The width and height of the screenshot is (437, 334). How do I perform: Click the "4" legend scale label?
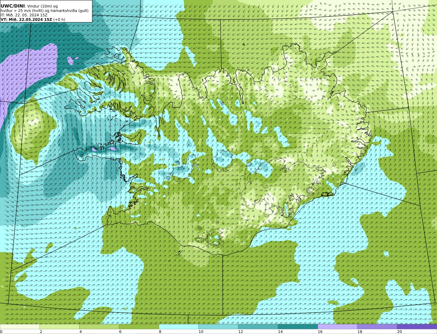click(x=81, y=332)
